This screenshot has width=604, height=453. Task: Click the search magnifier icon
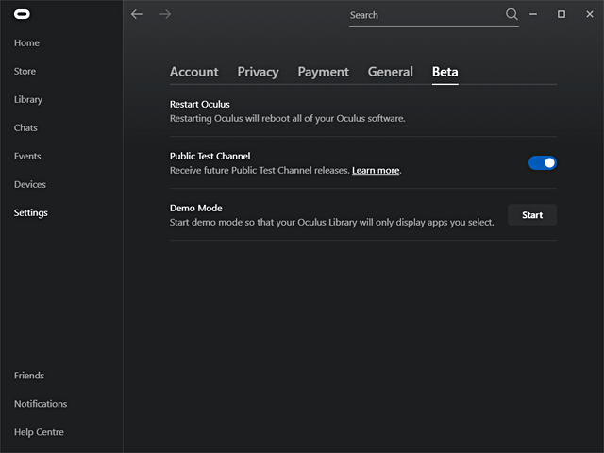512,15
